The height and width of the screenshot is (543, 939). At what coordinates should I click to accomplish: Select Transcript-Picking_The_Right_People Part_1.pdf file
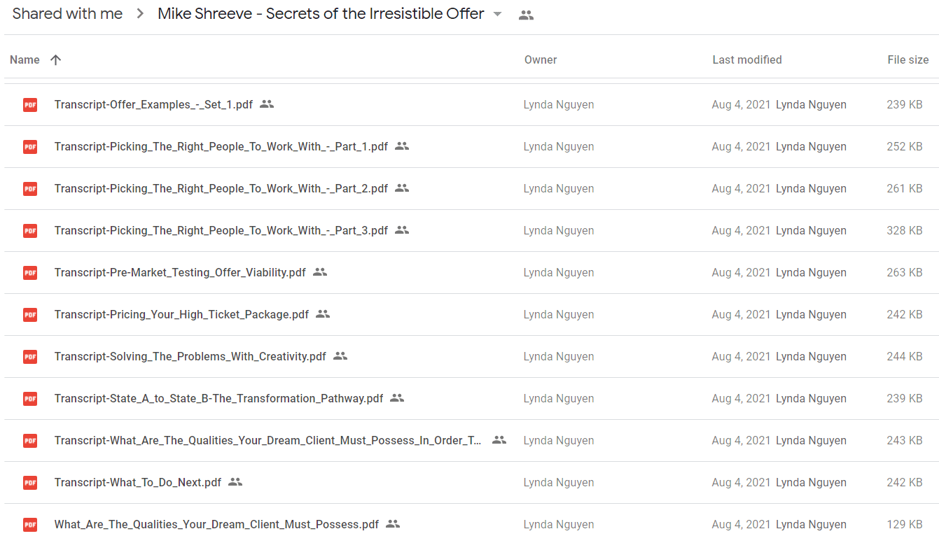(x=471, y=147)
